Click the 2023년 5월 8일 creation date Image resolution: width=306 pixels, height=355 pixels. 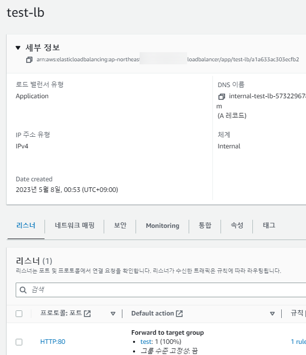click(67, 190)
